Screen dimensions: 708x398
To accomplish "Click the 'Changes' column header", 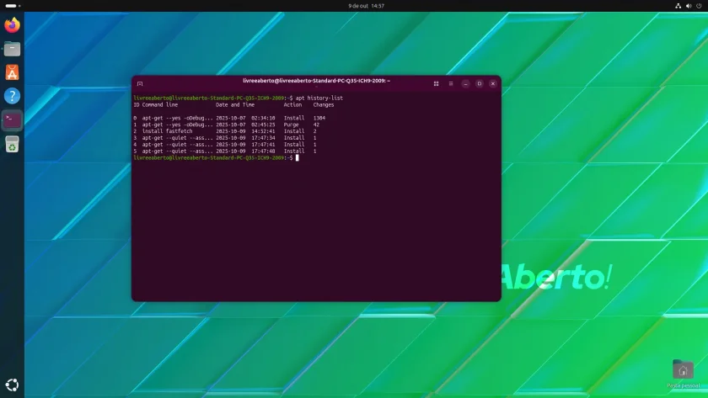I will pos(324,104).
